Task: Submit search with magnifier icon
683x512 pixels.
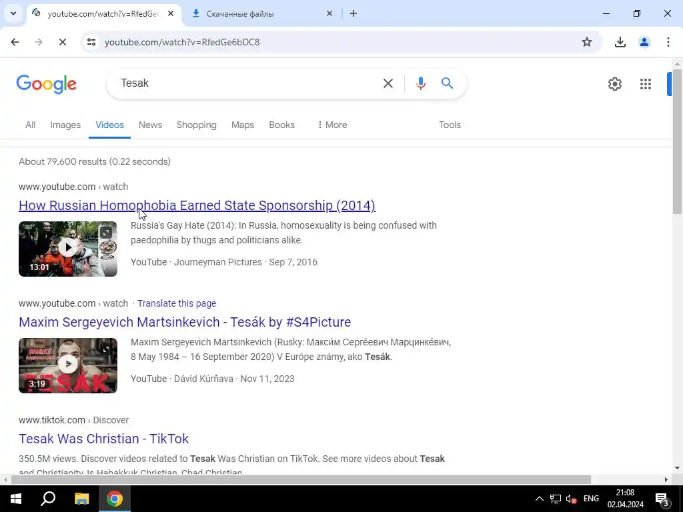Action: [x=447, y=83]
